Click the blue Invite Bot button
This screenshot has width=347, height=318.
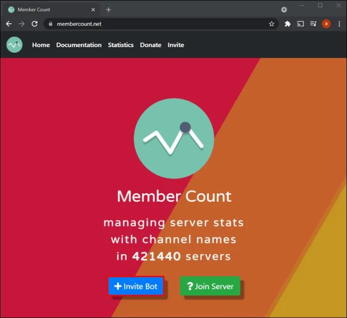(x=136, y=286)
